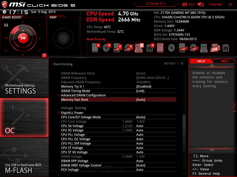The width and height of the screenshot is (237, 177).
Task: Click the settings list scroll-up arrow
Action: pos(184,74)
